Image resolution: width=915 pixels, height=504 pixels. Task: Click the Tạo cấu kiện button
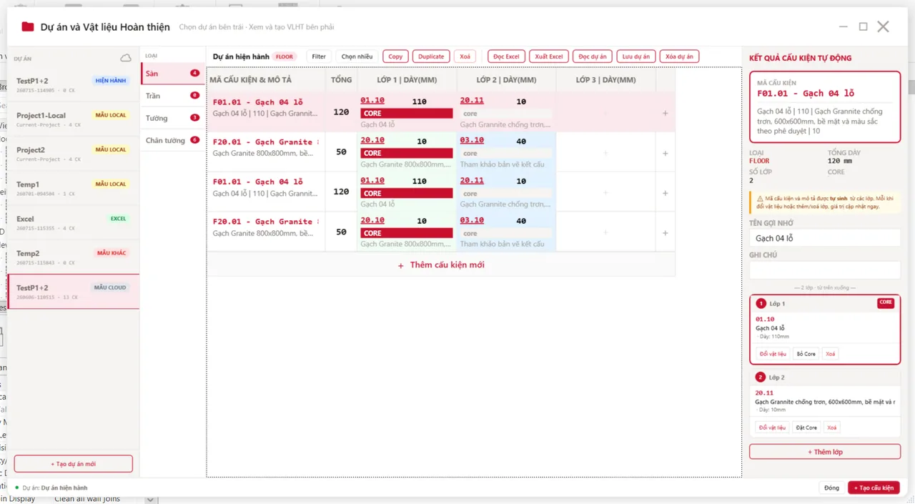[874, 488]
